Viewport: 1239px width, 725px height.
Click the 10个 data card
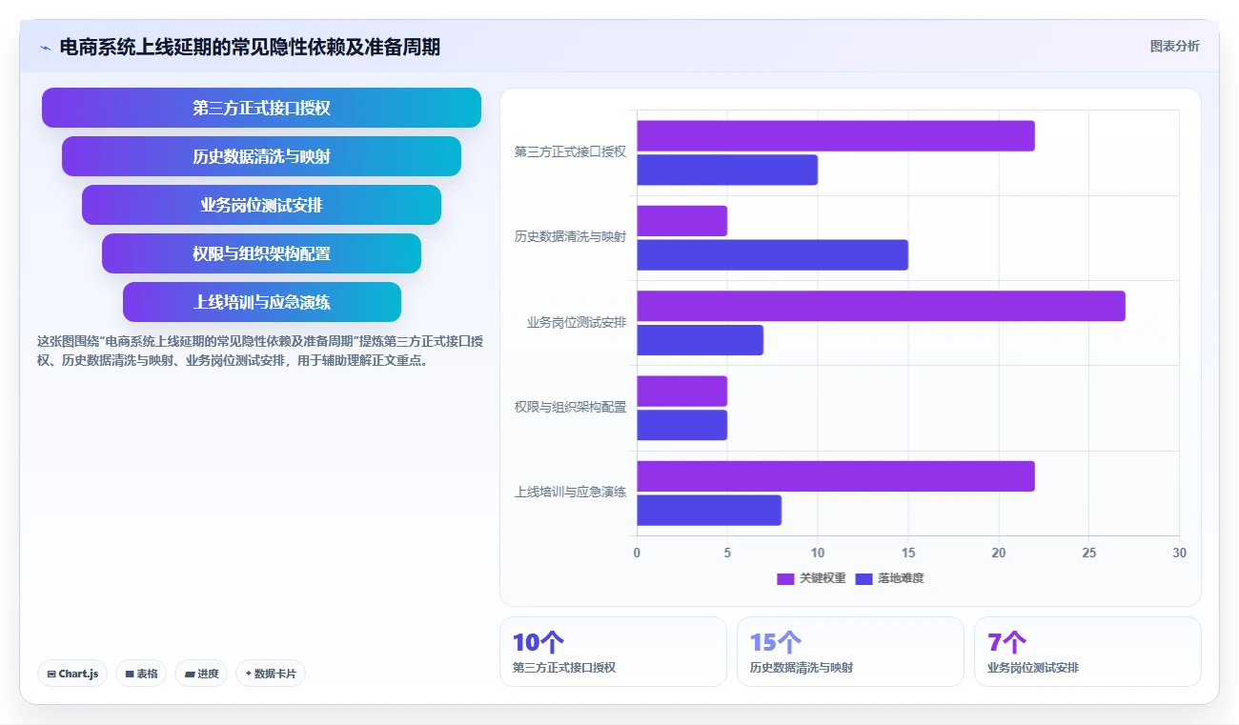(613, 652)
